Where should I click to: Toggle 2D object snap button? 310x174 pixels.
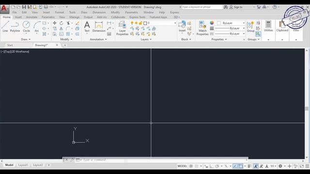coord(241,166)
